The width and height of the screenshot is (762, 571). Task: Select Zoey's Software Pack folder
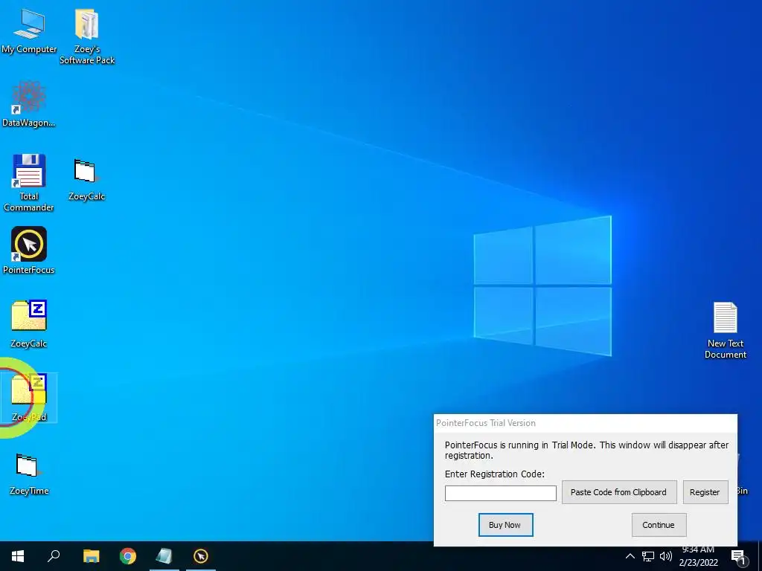tap(87, 36)
